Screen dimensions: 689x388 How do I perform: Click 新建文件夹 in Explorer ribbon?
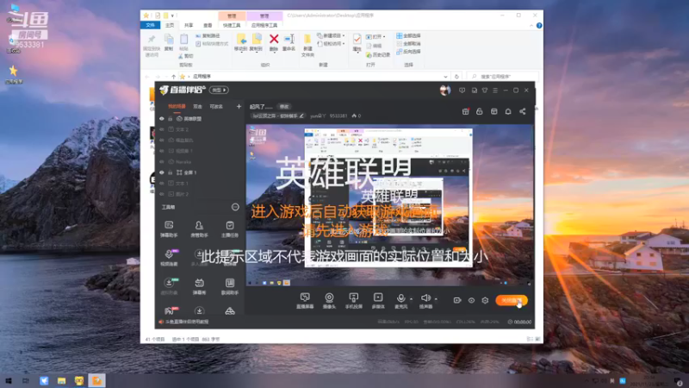pos(307,46)
